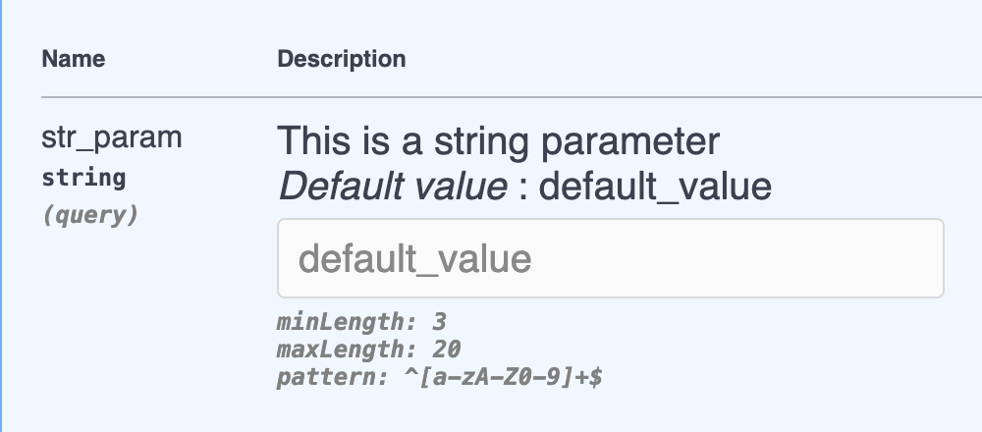Click the number 20 after maxLength
The image size is (982, 432).
(447, 349)
